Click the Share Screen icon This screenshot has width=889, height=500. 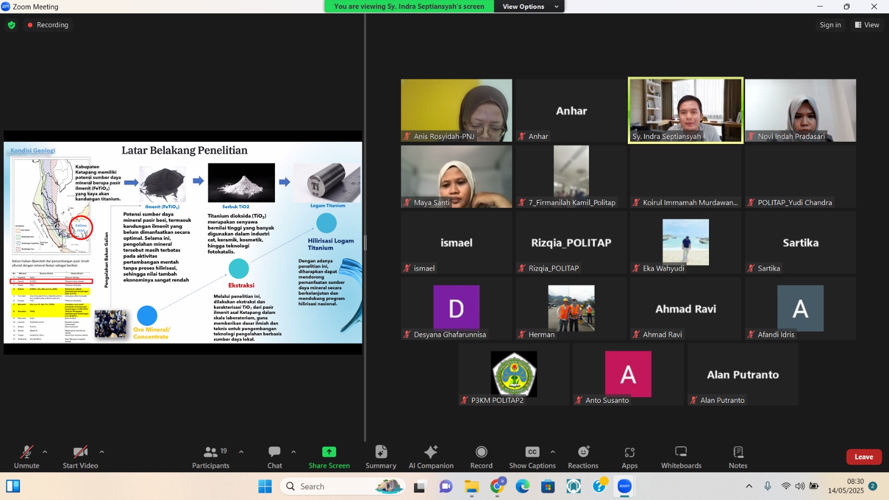[x=329, y=452]
